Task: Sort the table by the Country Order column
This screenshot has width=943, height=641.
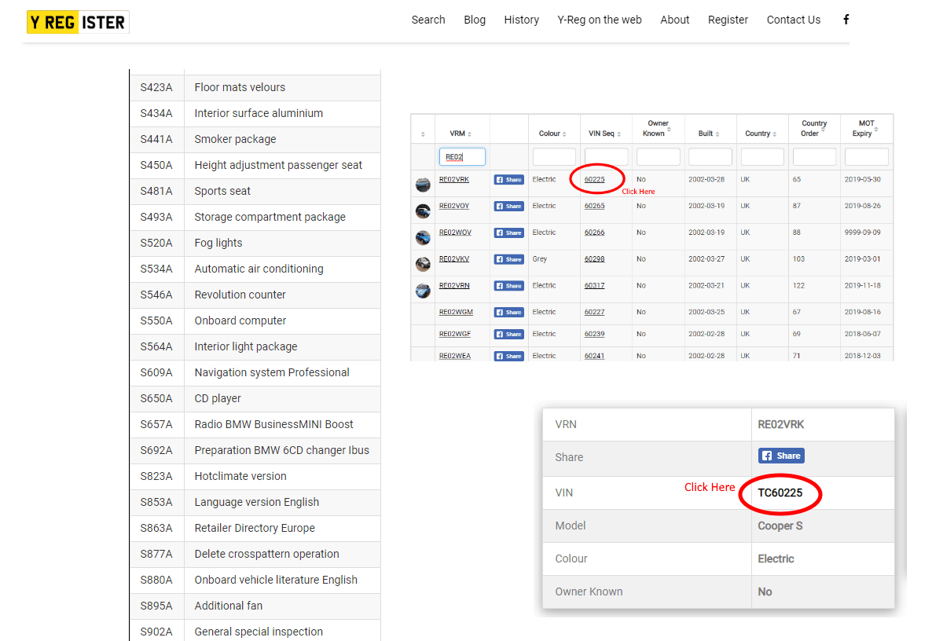Action: click(814, 128)
